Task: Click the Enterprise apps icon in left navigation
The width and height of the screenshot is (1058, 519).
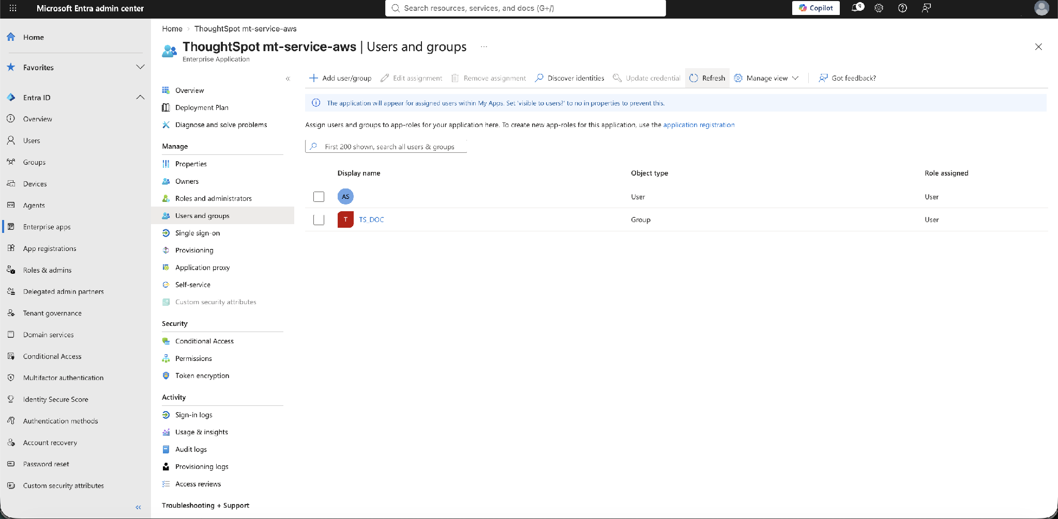Action: pyautogui.click(x=11, y=227)
